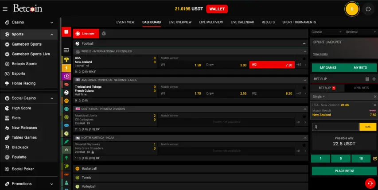Switch to Open Bets tab

tap(361, 88)
